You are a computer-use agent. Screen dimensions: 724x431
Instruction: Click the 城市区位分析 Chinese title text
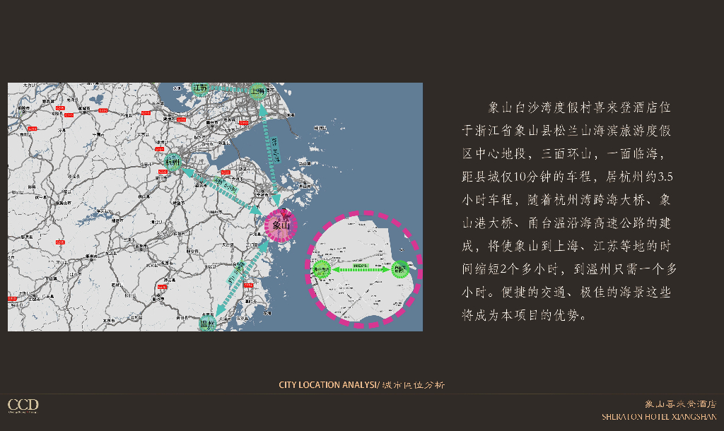(414, 385)
